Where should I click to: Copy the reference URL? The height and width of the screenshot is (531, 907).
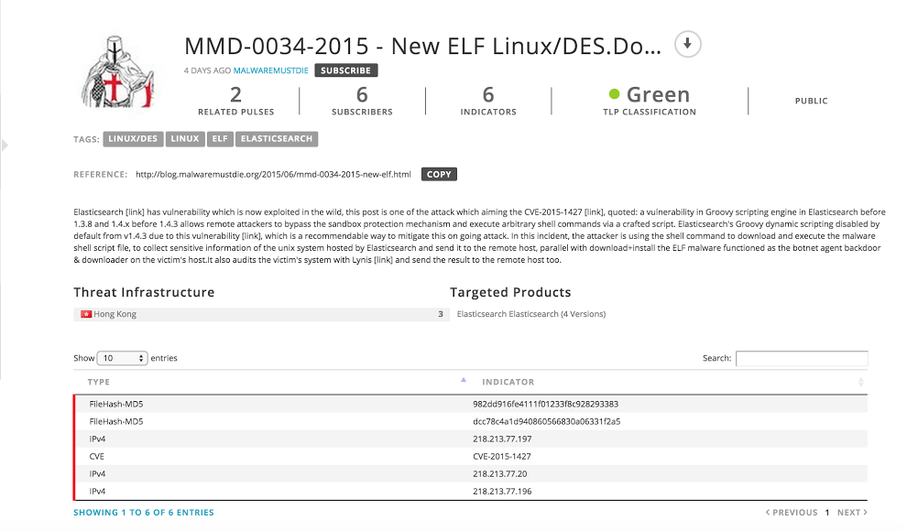(439, 175)
